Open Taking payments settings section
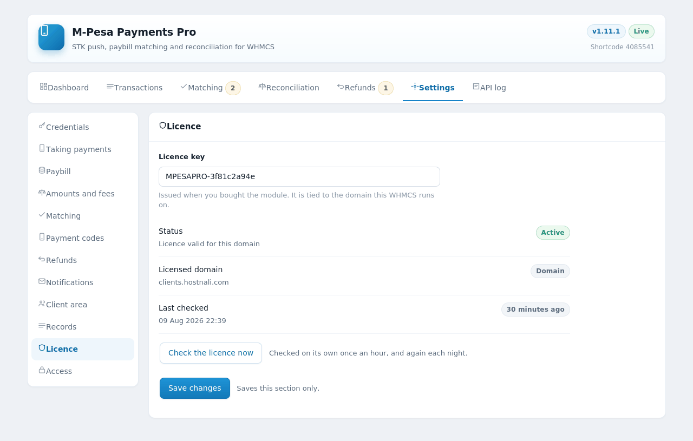Image resolution: width=693 pixels, height=441 pixels. pos(83,149)
